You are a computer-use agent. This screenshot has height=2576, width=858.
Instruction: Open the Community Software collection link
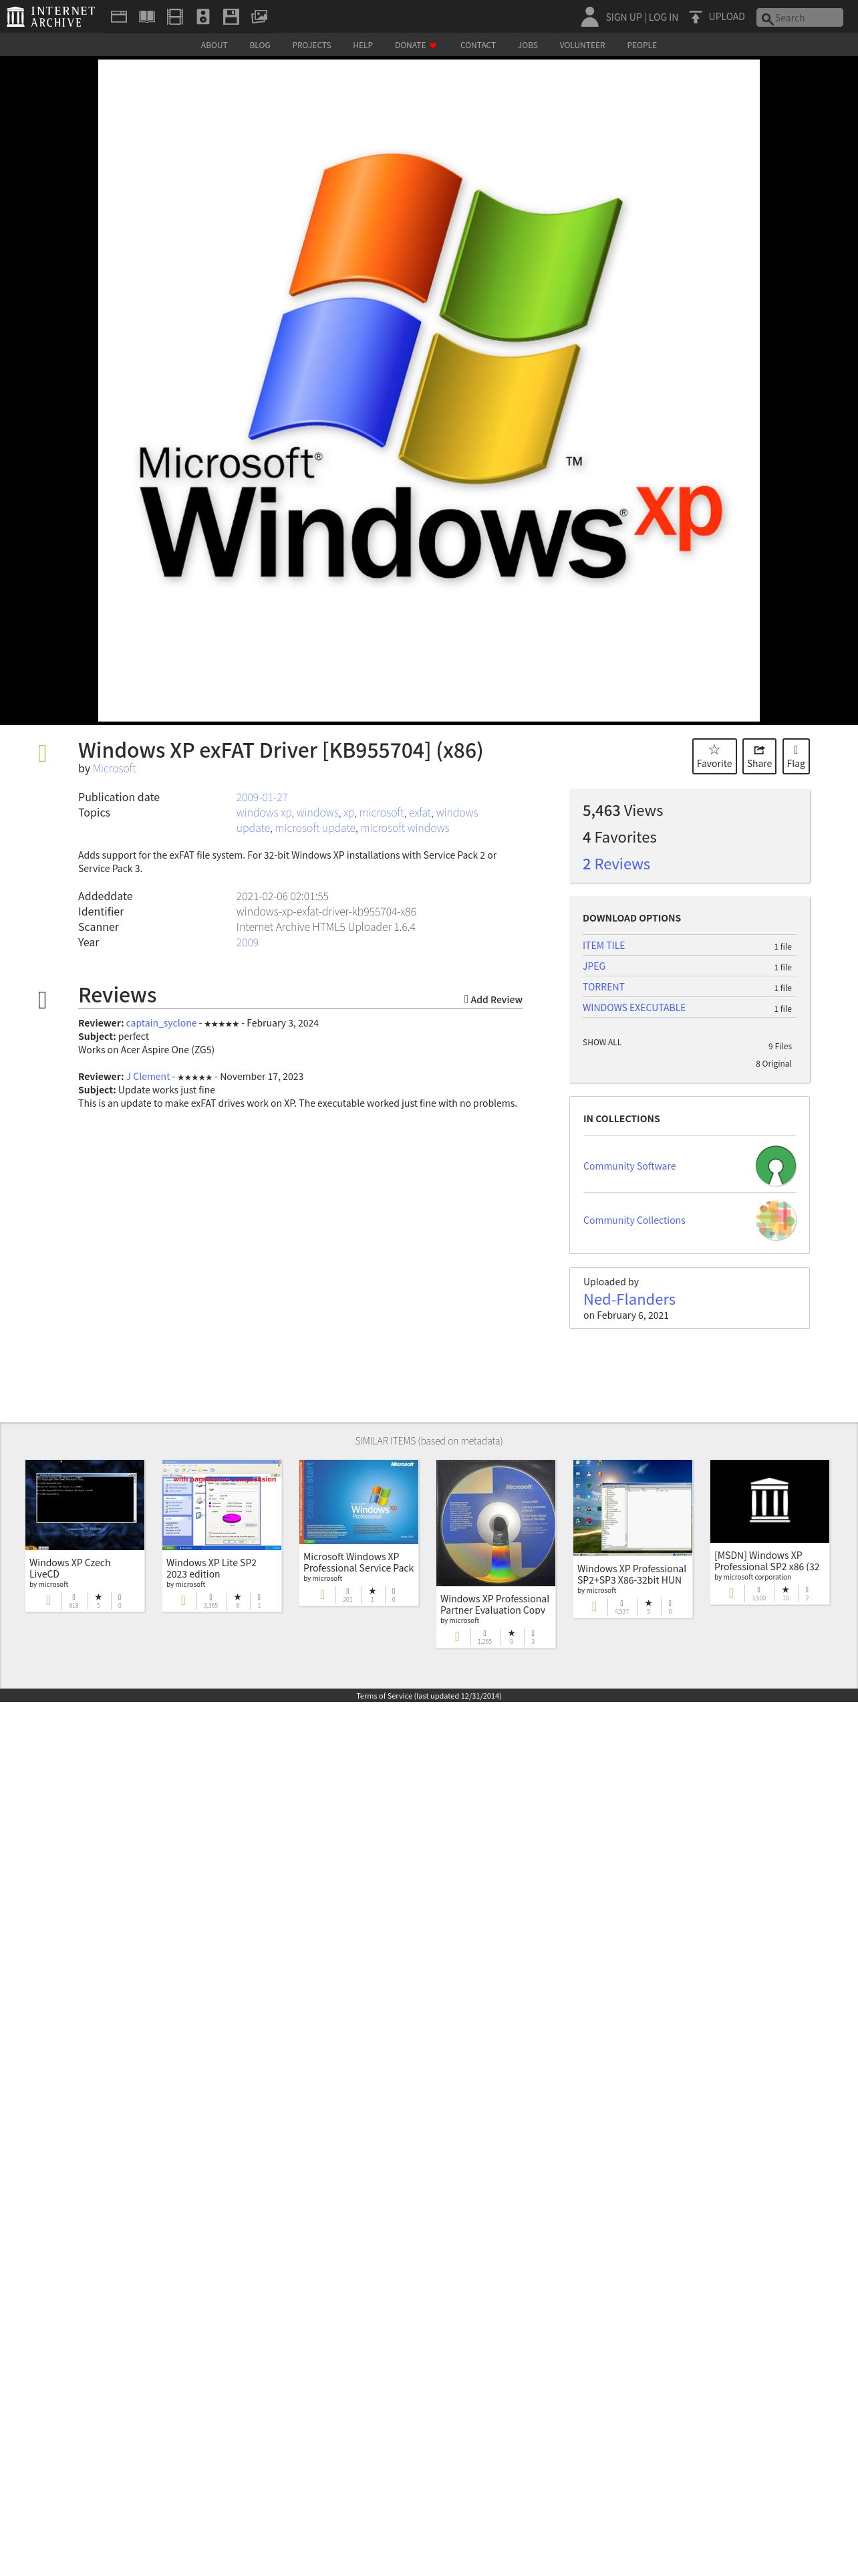[x=629, y=1166]
